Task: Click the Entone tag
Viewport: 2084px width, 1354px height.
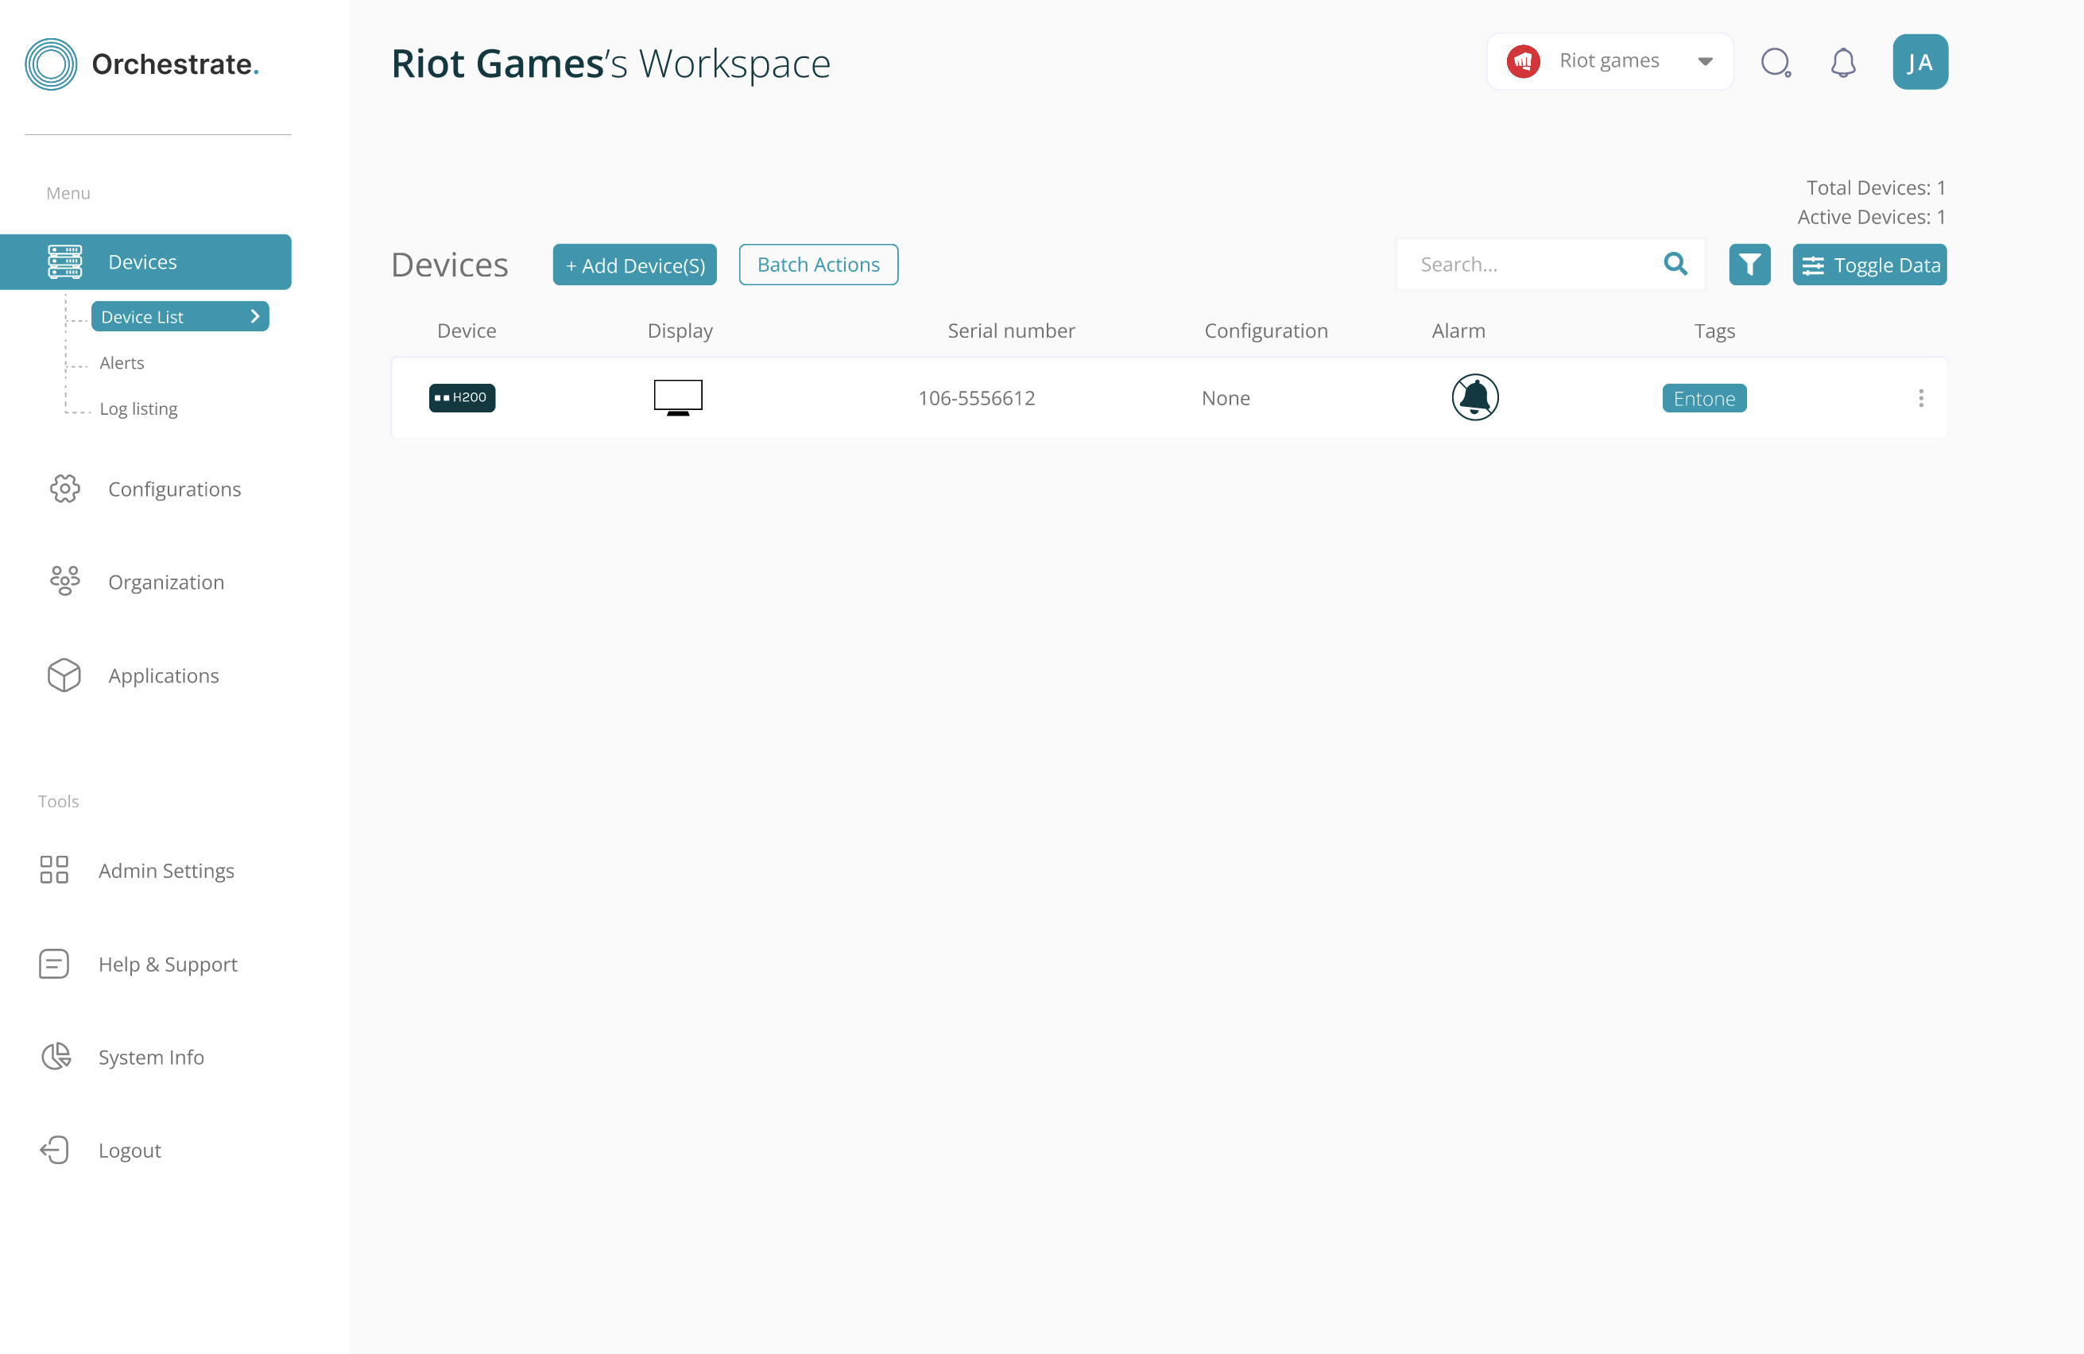Action: tap(1703, 398)
